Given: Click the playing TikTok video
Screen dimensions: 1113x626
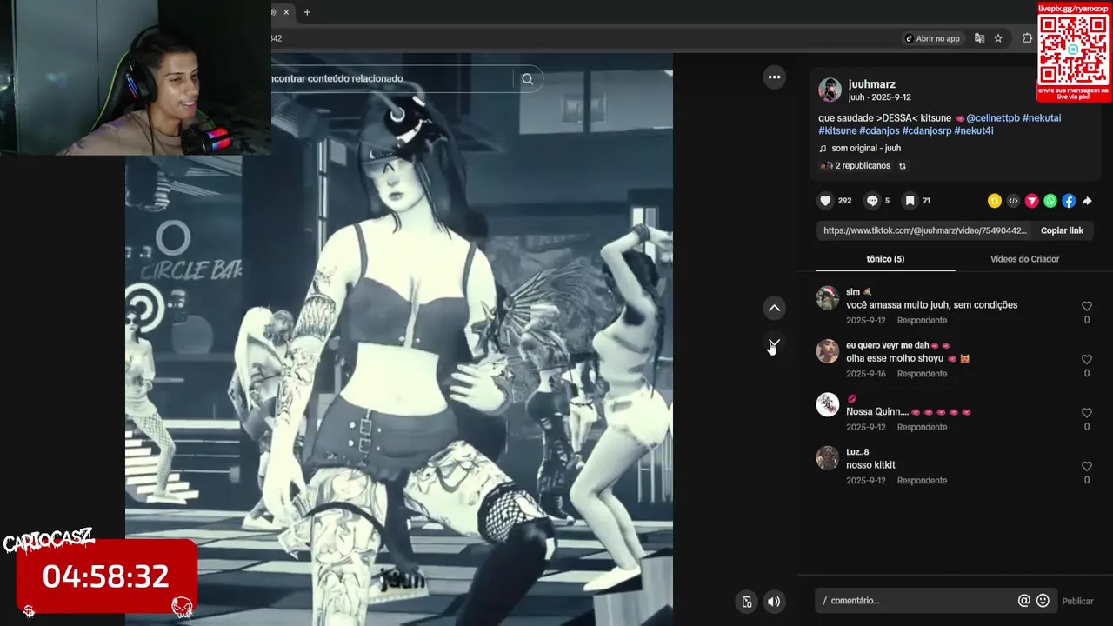Looking at the screenshot, I should (399, 340).
